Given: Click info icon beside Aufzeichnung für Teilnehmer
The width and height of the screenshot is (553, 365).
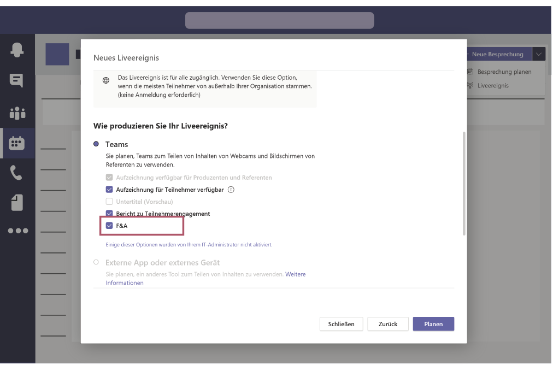Looking at the screenshot, I should [231, 190].
